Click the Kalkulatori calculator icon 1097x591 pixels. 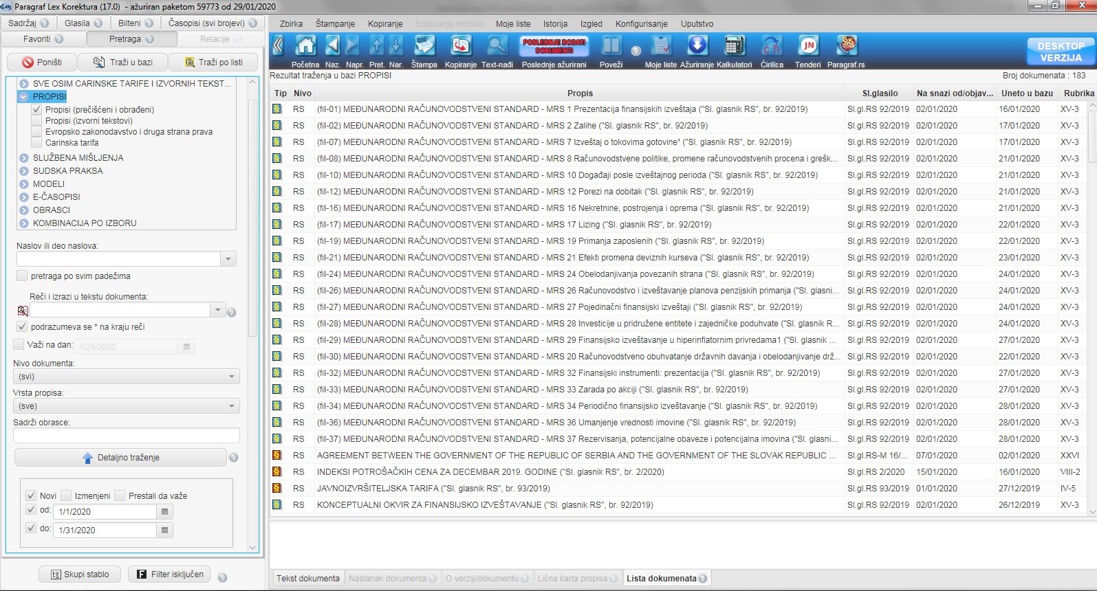734,47
